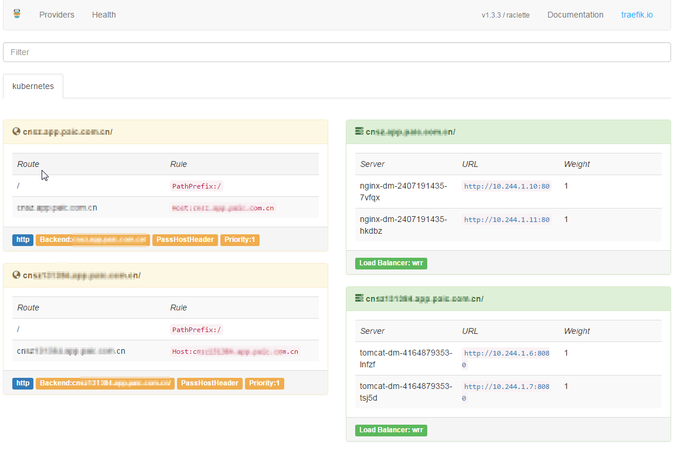Image resolution: width=684 pixels, height=461 pixels.
Task: Click the Load Balancer: wrr badge under nginx servers
Action: point(391,264)
